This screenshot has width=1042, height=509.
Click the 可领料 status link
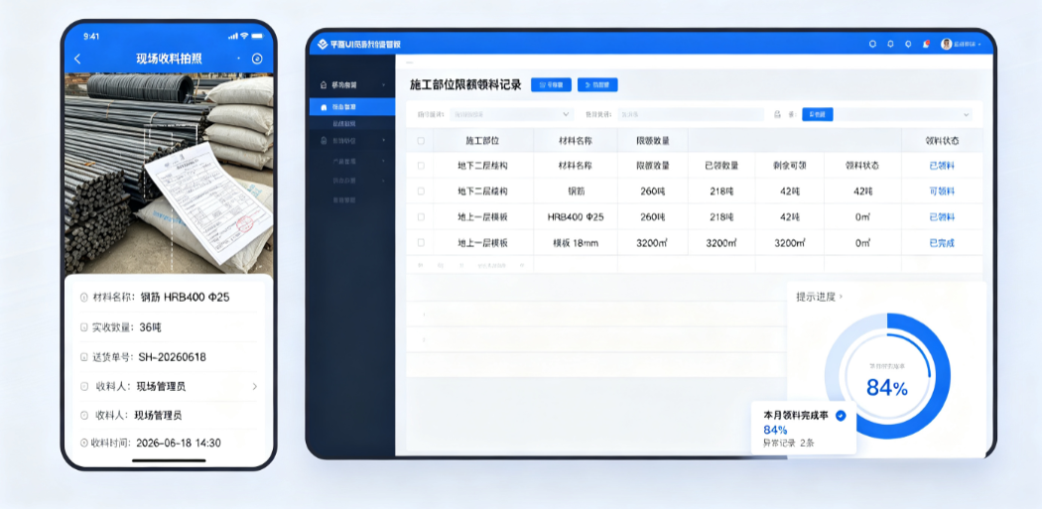point(942,191)
